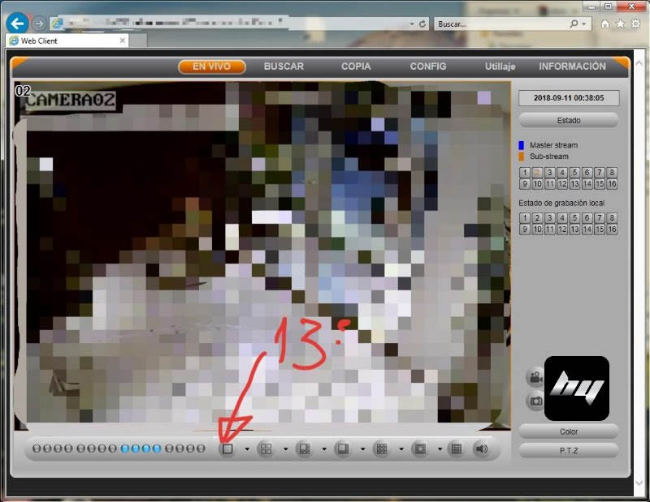The image size is (650, 502).
Task: Open the BUSCAR tab
Action: pos(284,67)
